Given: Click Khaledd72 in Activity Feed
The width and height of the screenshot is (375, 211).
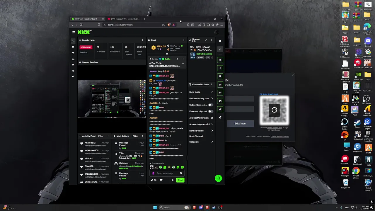Looking at the screenshot, I should point(90,143).
